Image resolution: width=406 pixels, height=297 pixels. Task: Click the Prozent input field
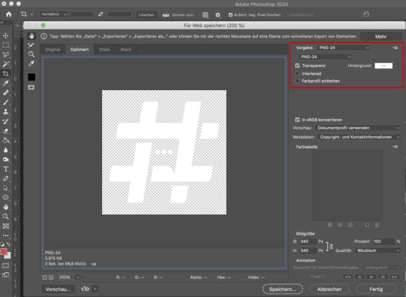383,242
